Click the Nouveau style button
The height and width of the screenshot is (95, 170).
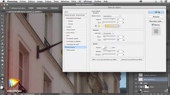[x=156, y=21]
